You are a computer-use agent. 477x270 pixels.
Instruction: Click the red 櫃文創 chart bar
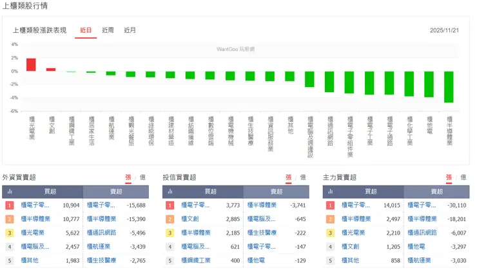pos(51,70)
